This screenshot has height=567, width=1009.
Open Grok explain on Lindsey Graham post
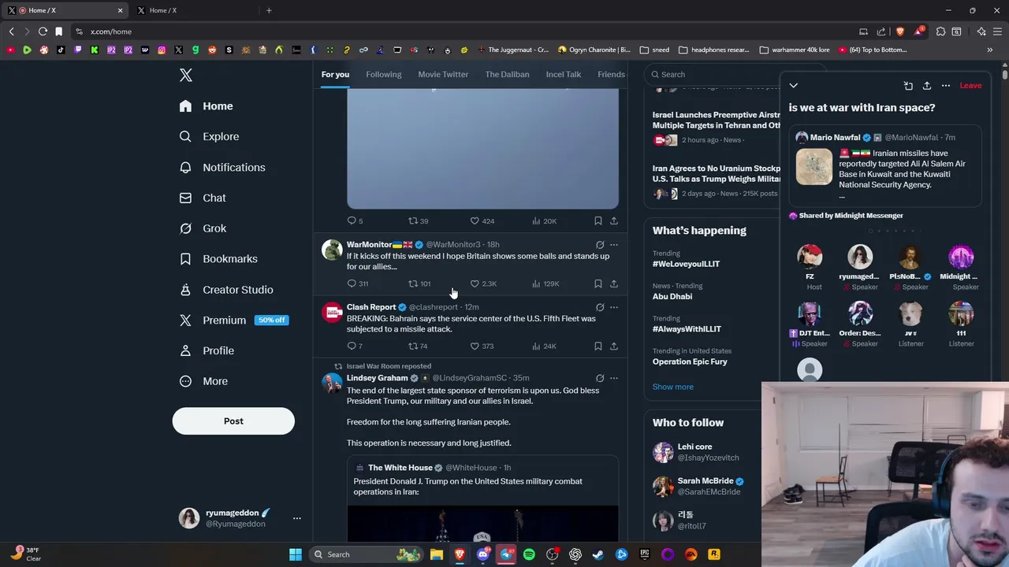600,378
